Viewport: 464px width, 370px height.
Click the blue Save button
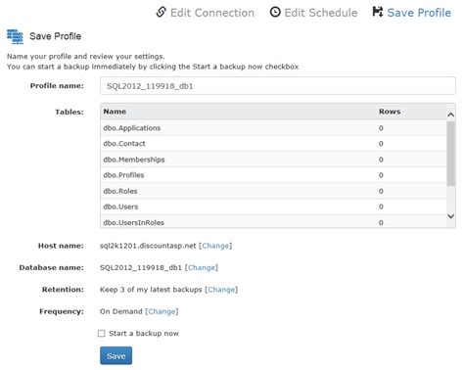116,355
